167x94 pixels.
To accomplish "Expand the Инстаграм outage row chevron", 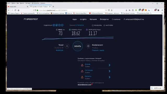I will pyautogui.click(x=109, y=71).
